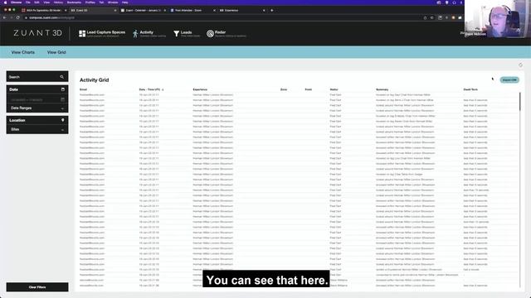531x298 pixels.
Task: Switch to the Experience browser tab
Action: [x=242, y=11]
